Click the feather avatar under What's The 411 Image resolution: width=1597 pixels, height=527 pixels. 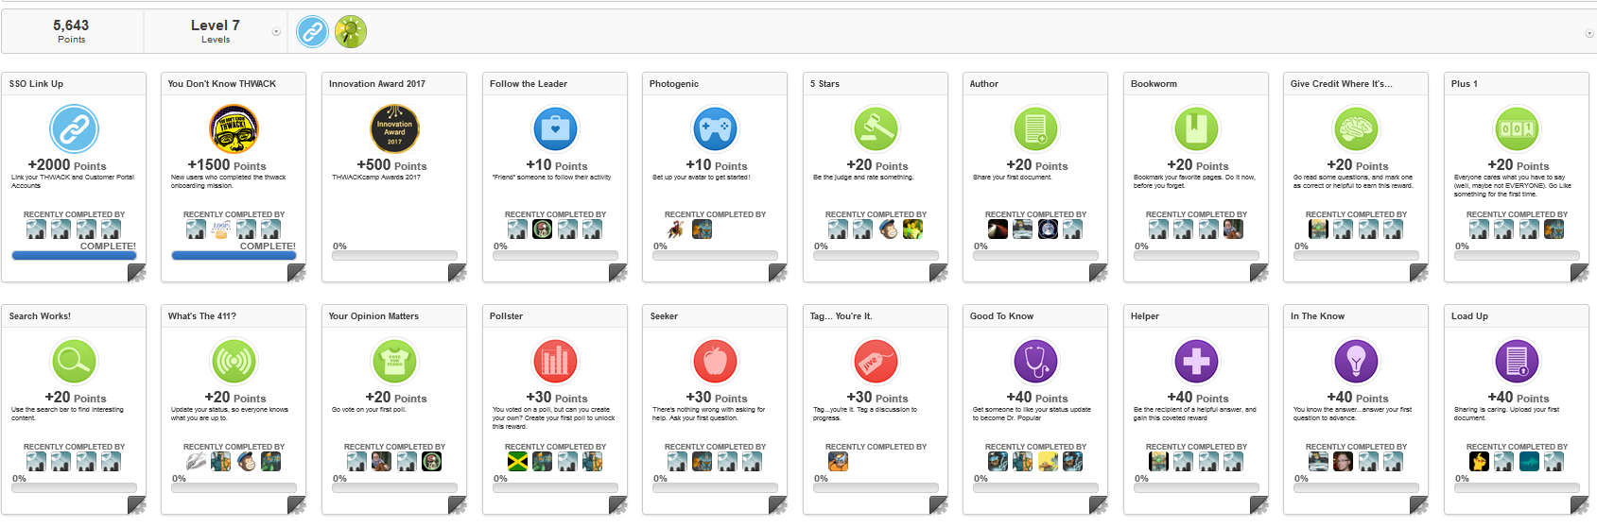196,461
